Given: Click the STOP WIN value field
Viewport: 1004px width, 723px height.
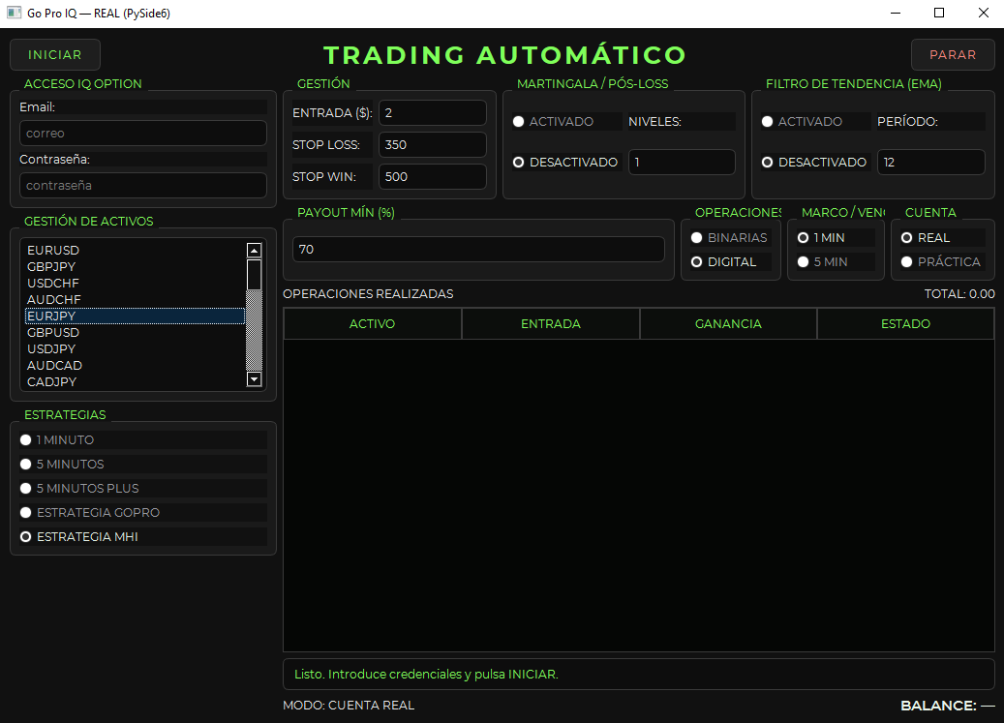Looking at the screenshot, I should point(432,176).
